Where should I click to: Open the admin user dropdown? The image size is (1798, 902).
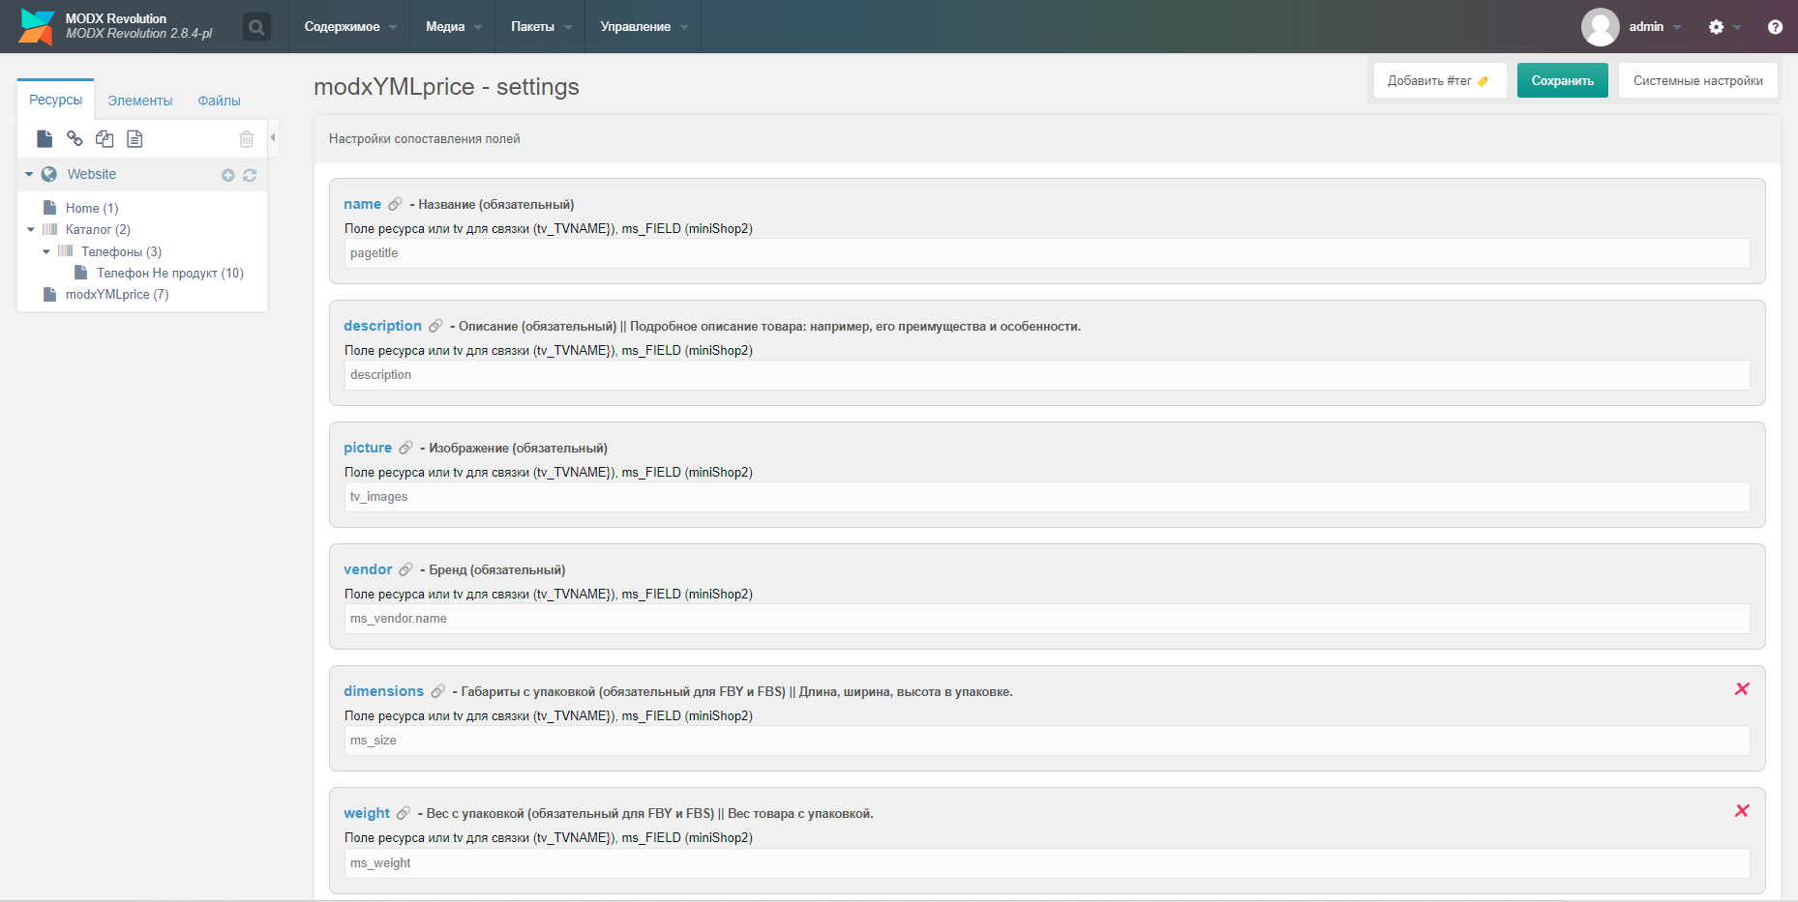point(1655,27)
